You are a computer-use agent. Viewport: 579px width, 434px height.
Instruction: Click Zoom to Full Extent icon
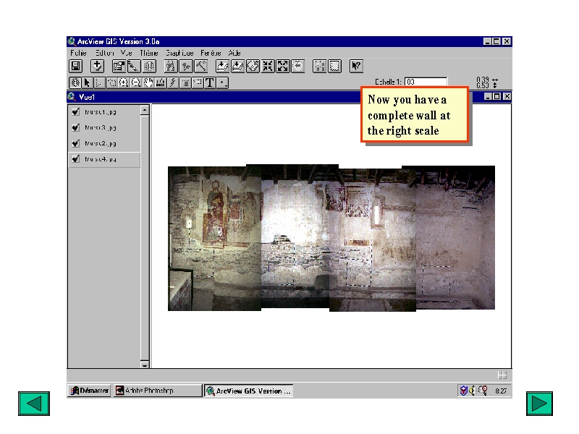click(x=222, y=67)
